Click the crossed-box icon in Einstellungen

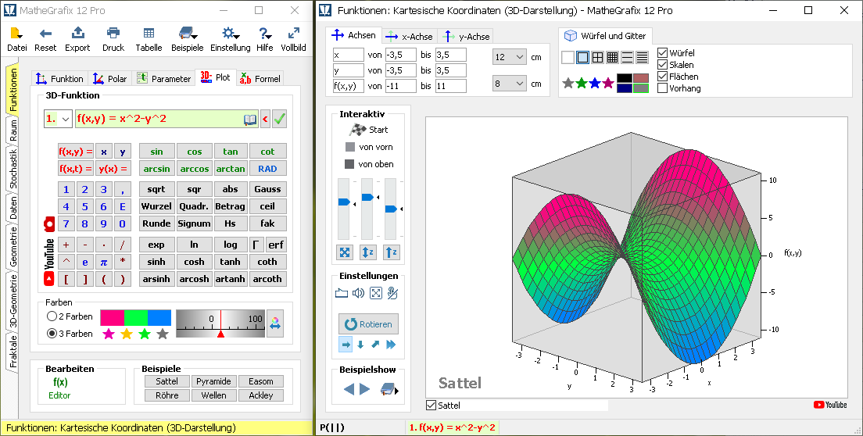375,293
